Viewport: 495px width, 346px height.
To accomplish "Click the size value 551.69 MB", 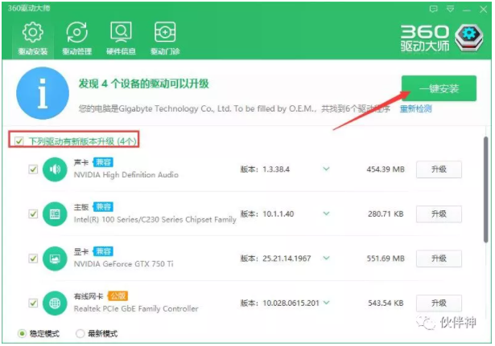I will pos(386,258).
